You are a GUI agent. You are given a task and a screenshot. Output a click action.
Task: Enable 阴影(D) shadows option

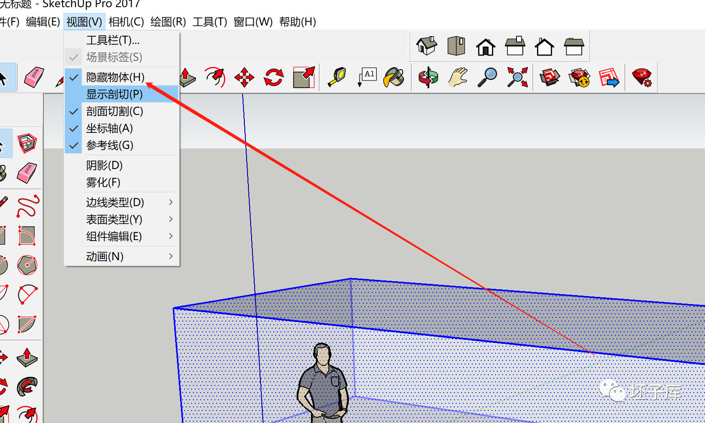(x=122, y=165)
